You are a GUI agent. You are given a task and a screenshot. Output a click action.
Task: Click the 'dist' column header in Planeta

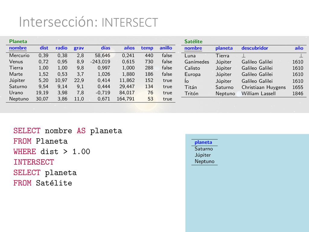[44, 48]
